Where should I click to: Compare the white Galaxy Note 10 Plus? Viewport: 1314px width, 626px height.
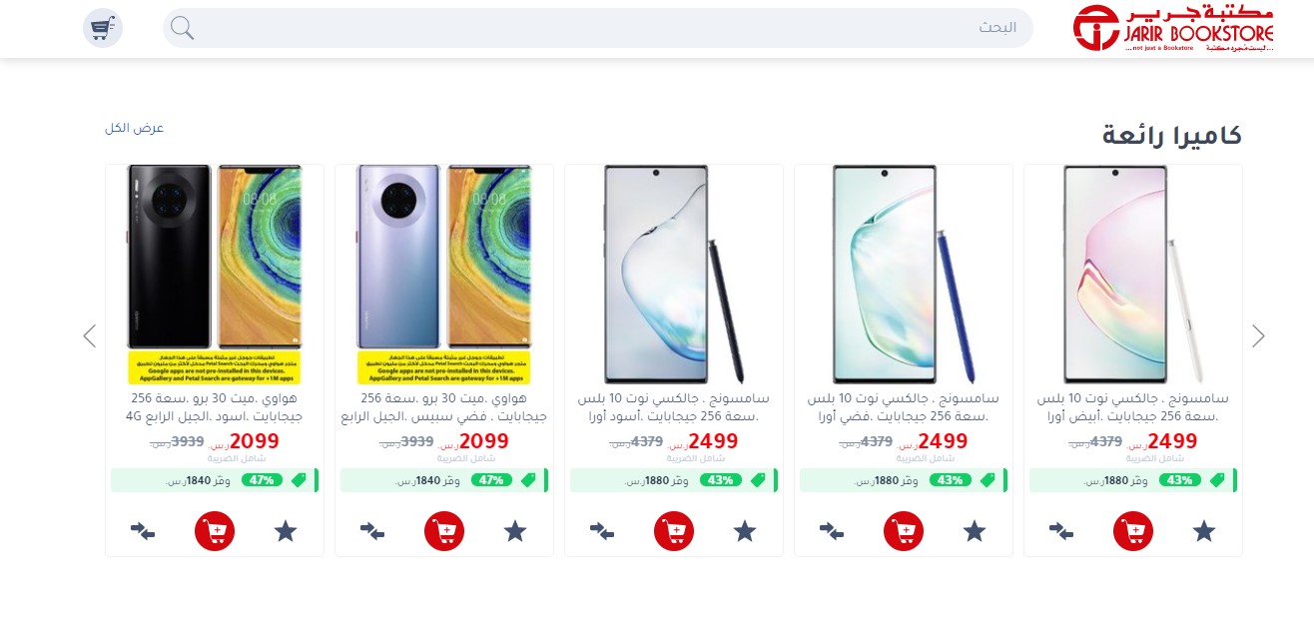click(1061, 531)
